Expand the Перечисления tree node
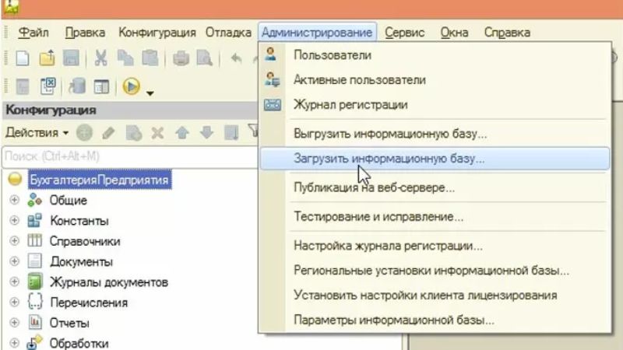This screenshot has height=350, width=623. tap(14, 302)
